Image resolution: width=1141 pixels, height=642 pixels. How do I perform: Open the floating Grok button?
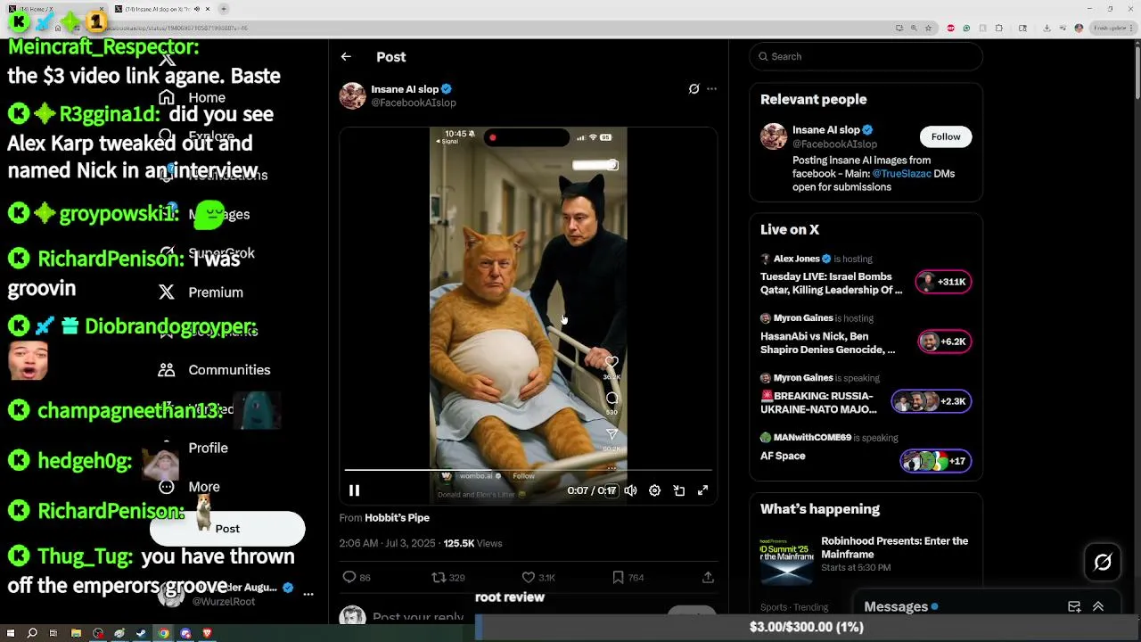click(x=1103, y=562)
